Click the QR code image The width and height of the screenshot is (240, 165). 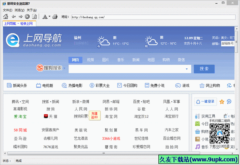(220, 133)
